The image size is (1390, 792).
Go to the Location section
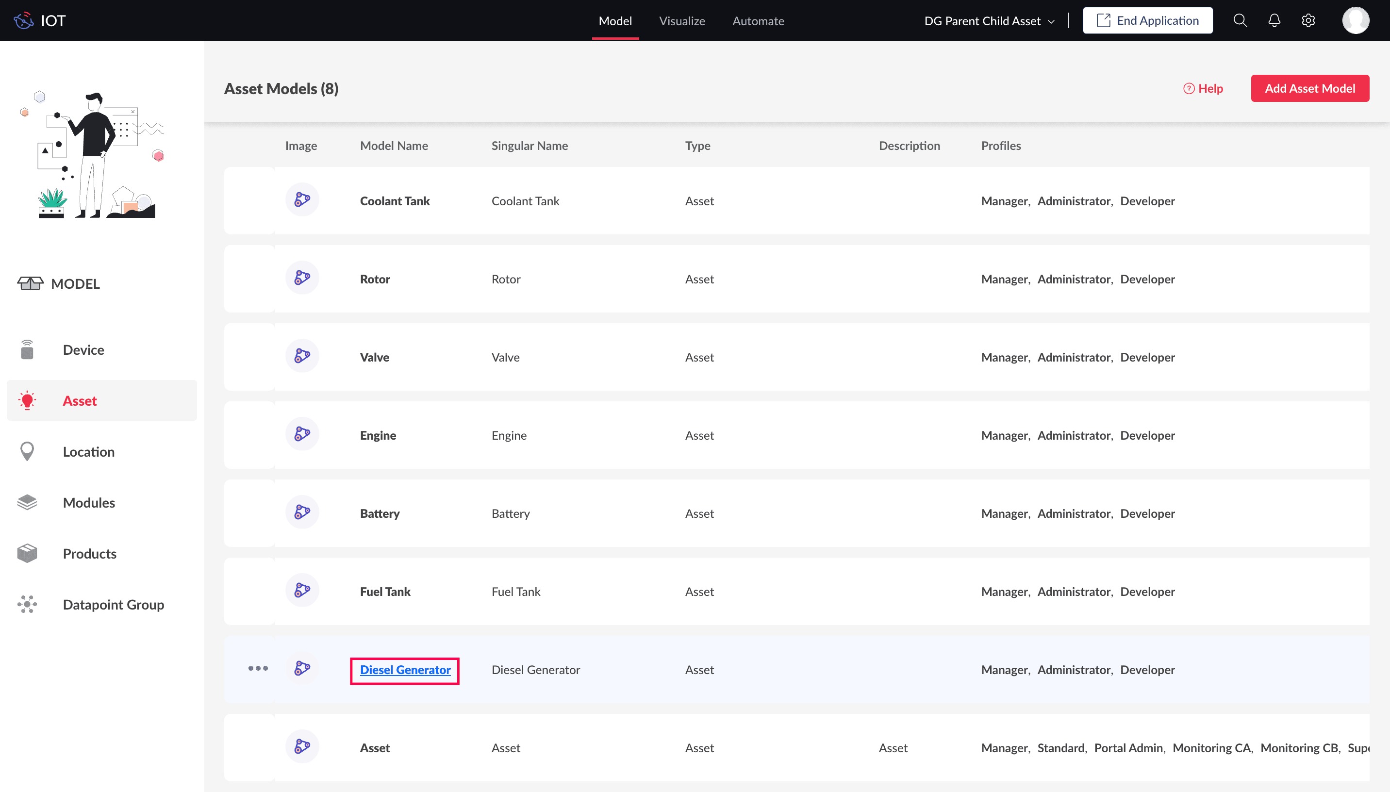pos(89,451)
